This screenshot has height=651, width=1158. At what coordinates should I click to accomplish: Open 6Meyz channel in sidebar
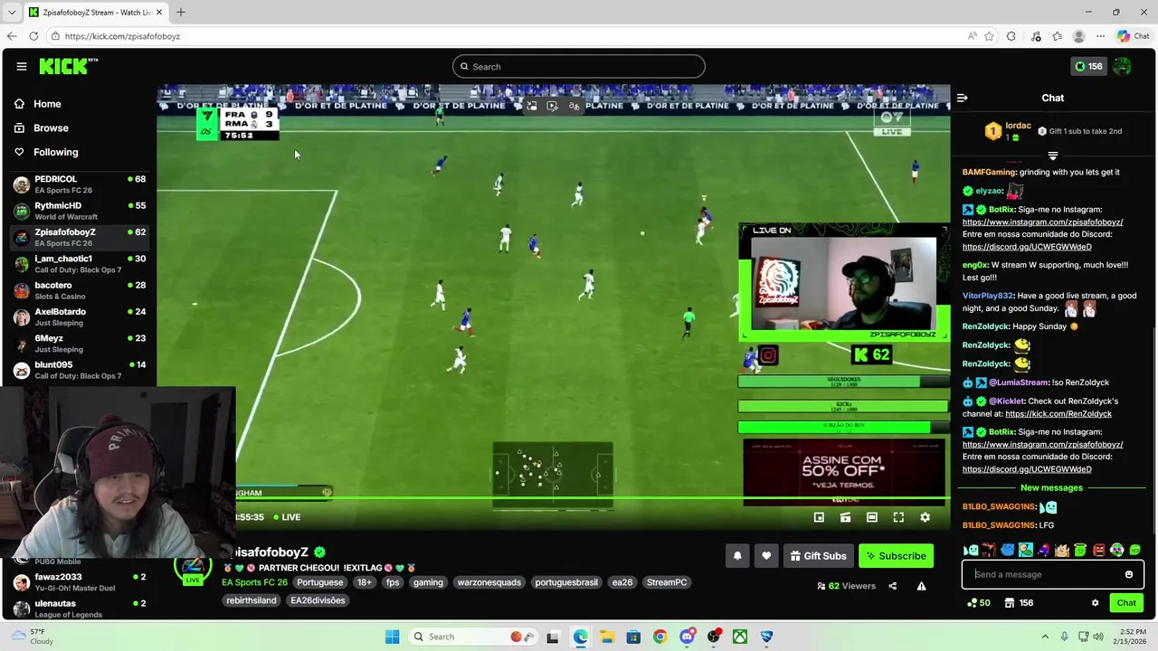coord(80,344)
